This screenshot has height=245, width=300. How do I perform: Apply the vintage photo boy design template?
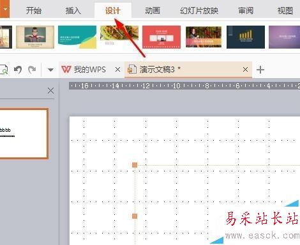(35, 37)
